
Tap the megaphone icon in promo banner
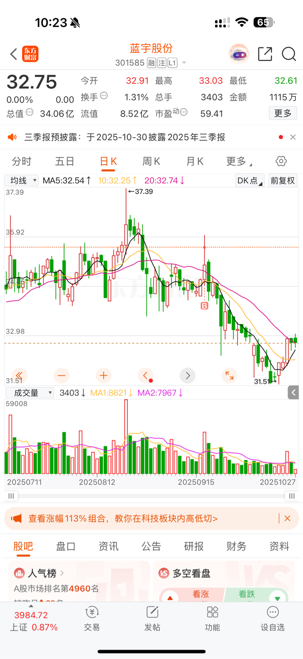click(16, 518)
